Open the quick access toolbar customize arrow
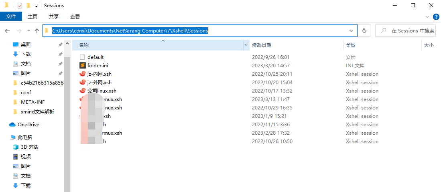The image size is (441, 192). pos(36,6)
